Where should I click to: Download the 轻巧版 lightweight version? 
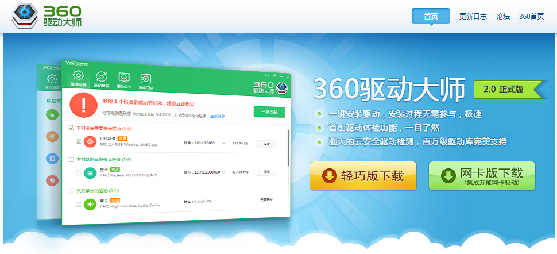[363, 176]
